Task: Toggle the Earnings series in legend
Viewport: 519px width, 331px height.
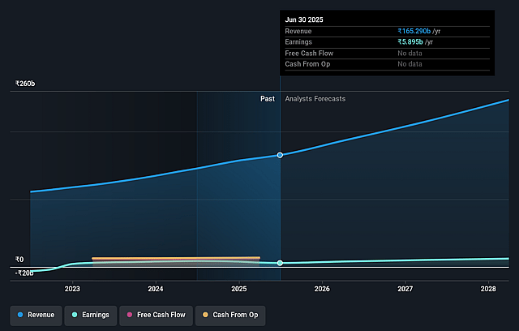Action: 91,315
